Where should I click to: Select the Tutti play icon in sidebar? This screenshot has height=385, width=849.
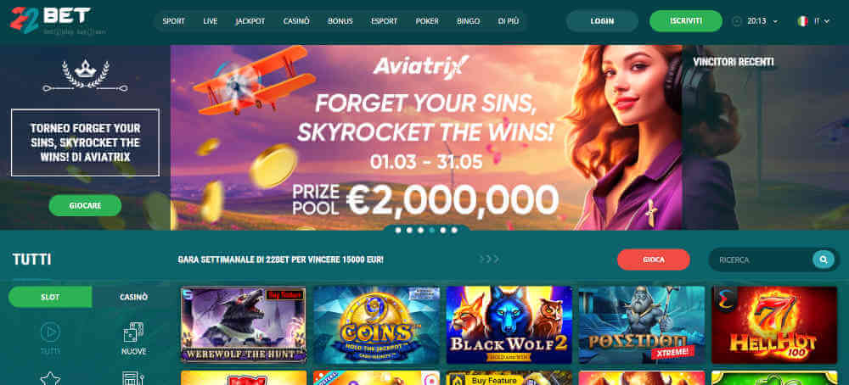(50, 332)
